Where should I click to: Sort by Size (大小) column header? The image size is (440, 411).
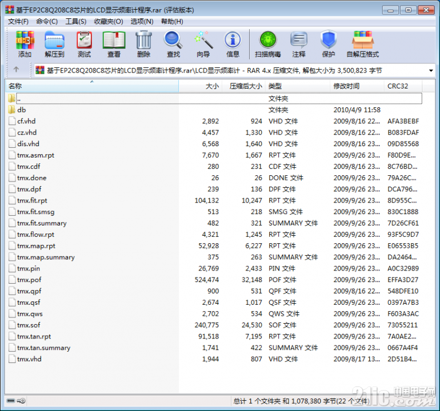[201, 86]
